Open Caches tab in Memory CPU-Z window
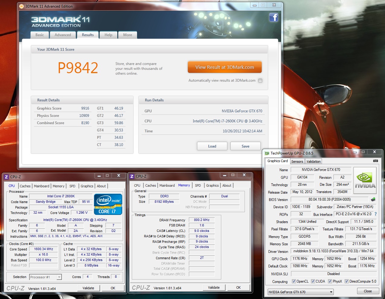The width and height of the screenshot is (385, 299). [151, 185]
